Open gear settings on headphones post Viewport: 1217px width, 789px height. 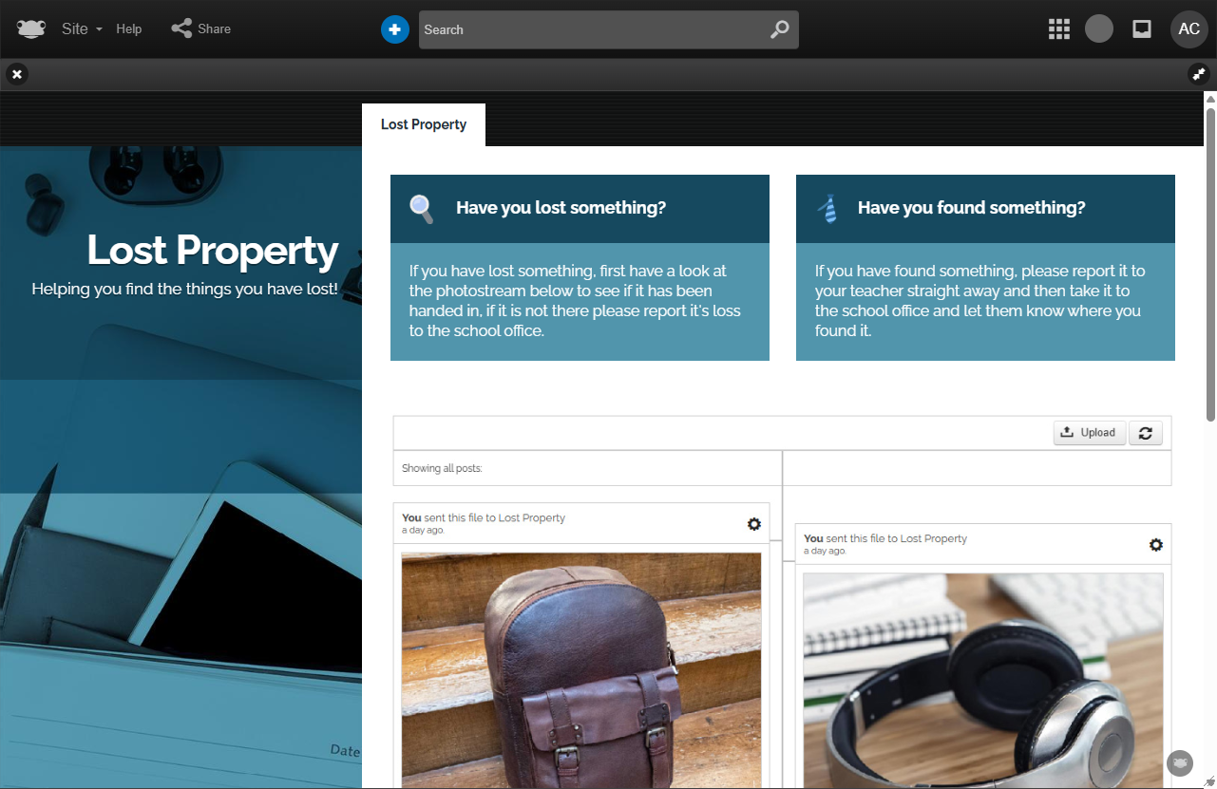click(1156, 544)
